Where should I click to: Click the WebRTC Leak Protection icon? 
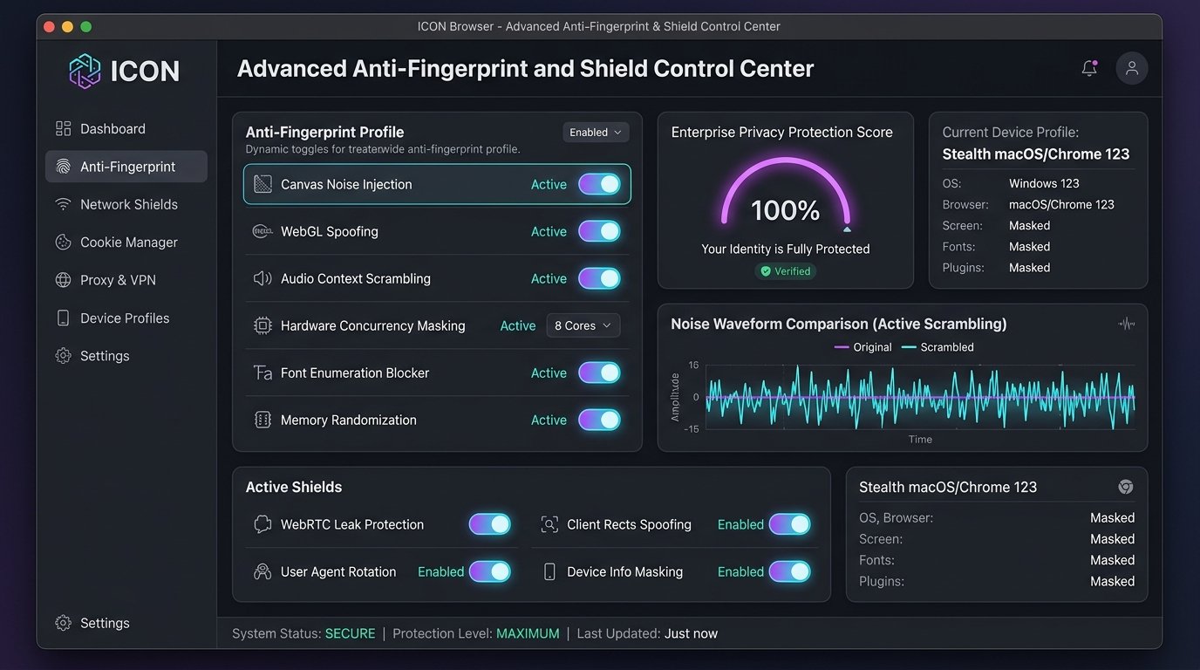pyautogui.click(x=262, y=524)
